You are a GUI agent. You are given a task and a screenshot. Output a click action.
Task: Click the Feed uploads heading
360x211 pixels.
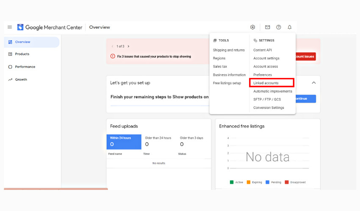click(124, 126)
